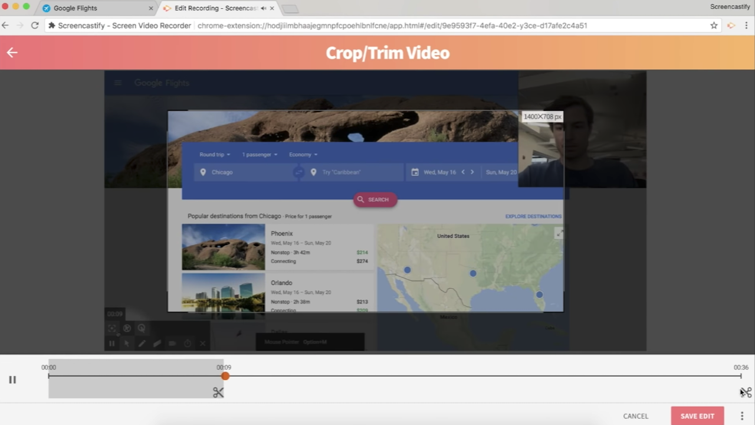Select the Edit Recording browser tab
The height and width of the screenshot is (425, 755).
coord(212,8)
